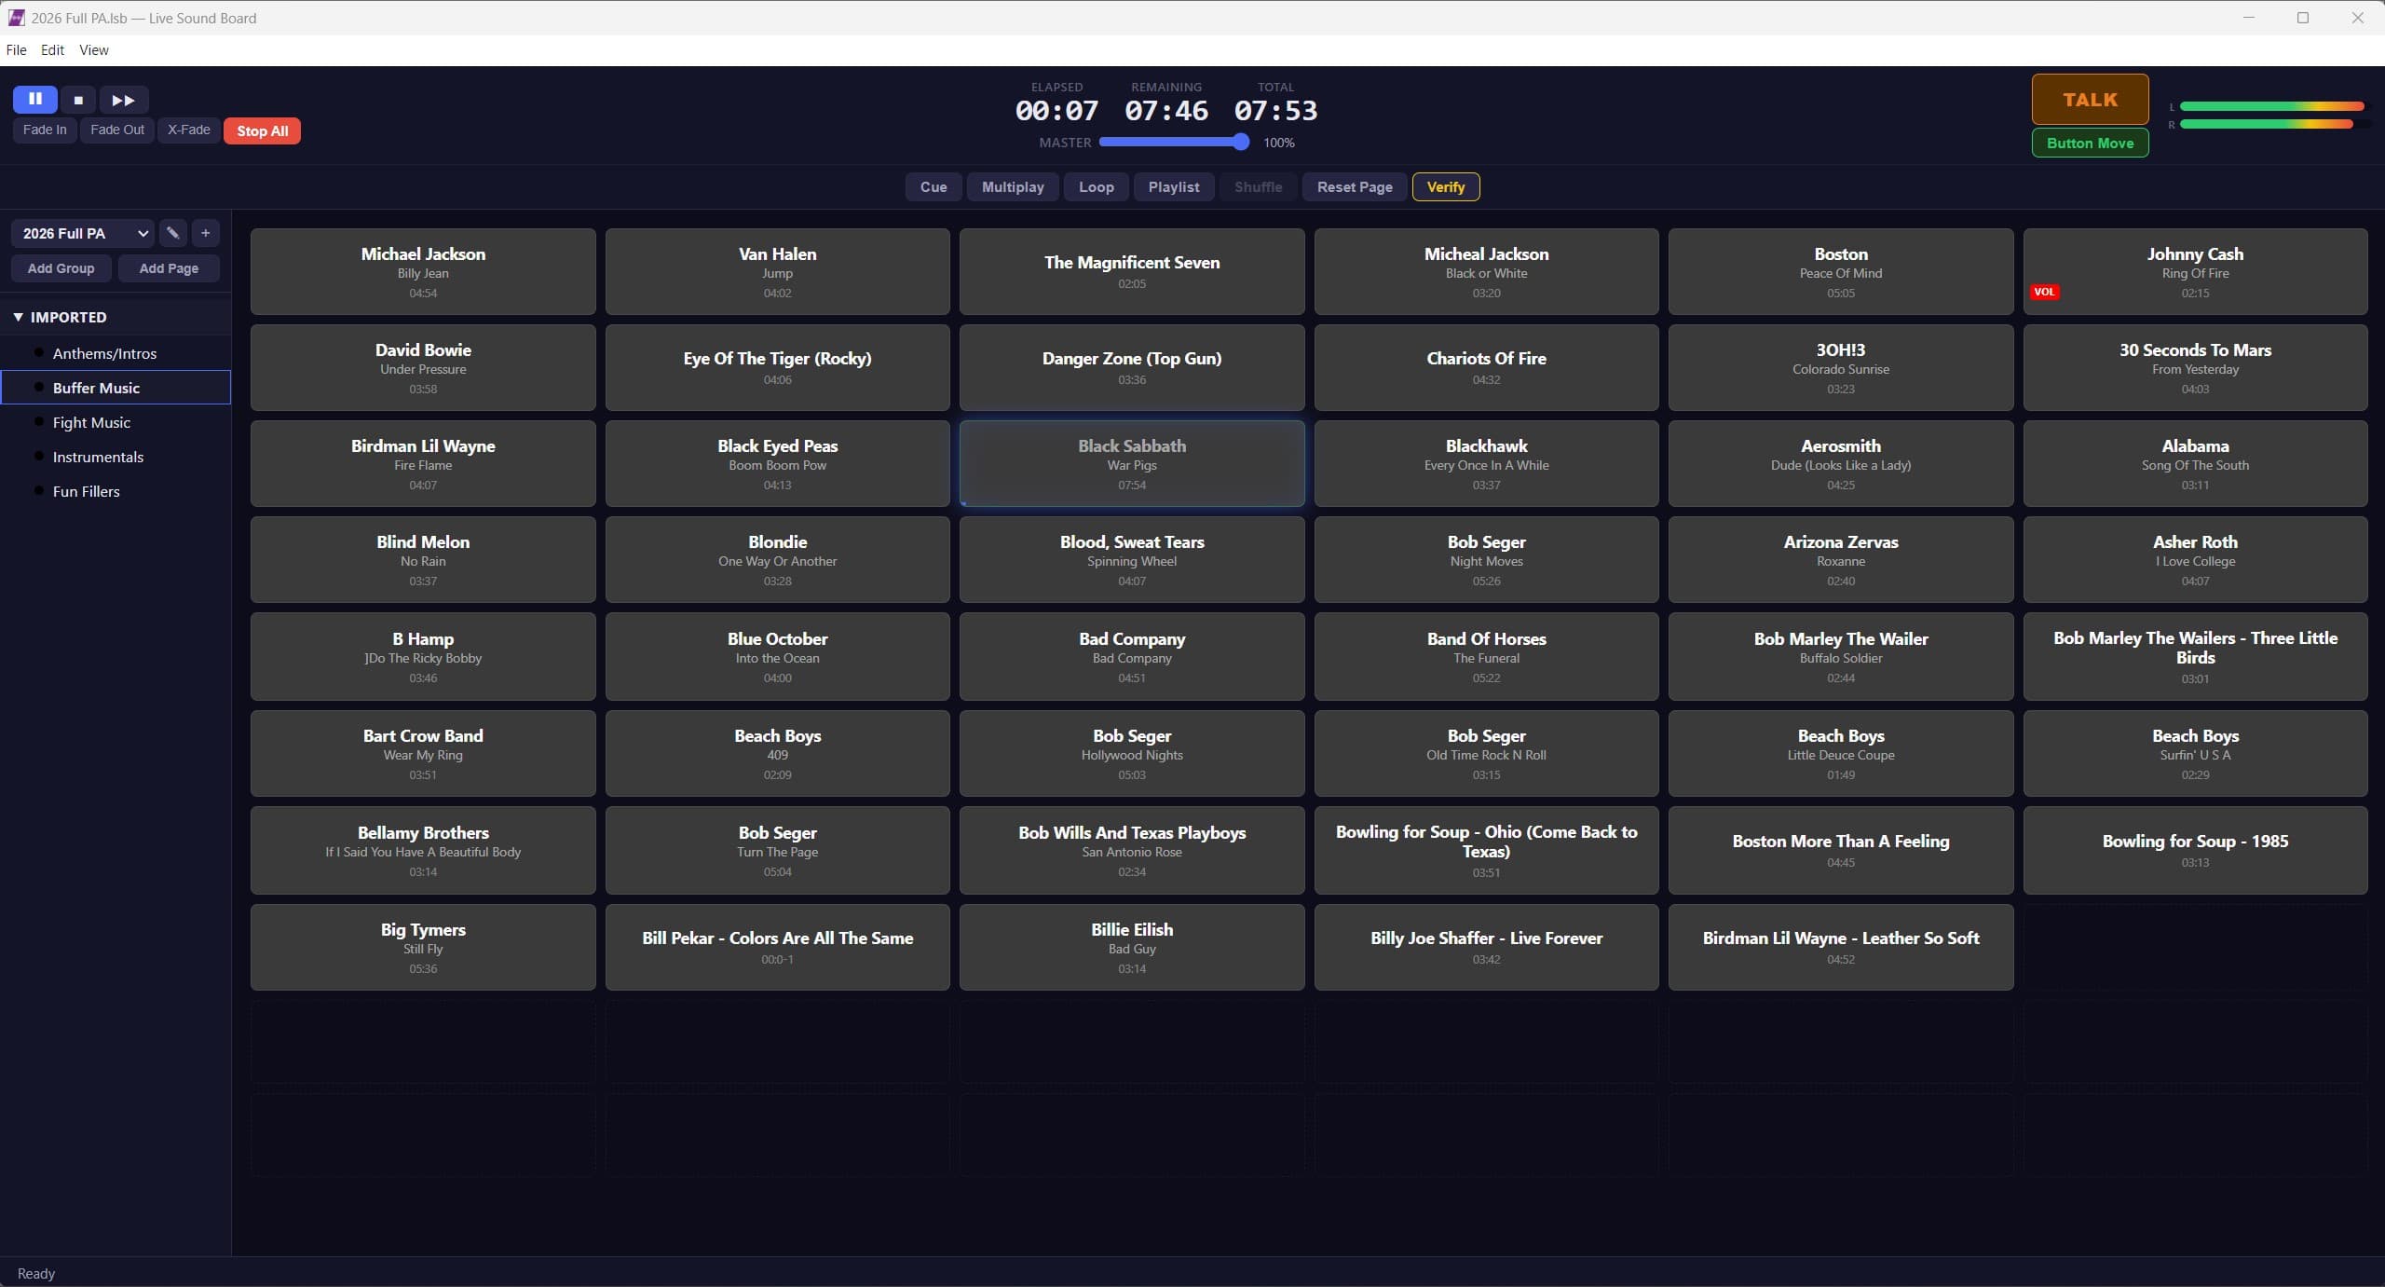
Task: Click the stop playback icon
Action: 79,100
